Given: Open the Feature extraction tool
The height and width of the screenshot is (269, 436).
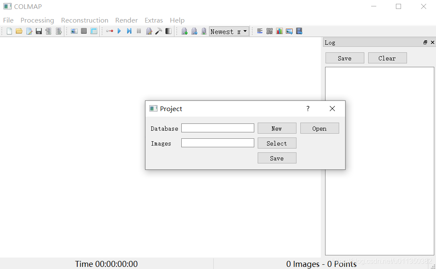Looking at the screenshot, I should (74, 31).
